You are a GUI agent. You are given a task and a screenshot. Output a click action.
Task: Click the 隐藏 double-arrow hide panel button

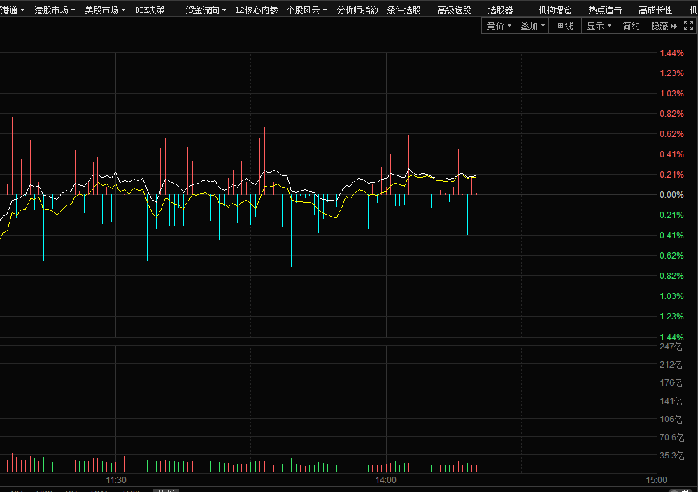coord(664,26)
